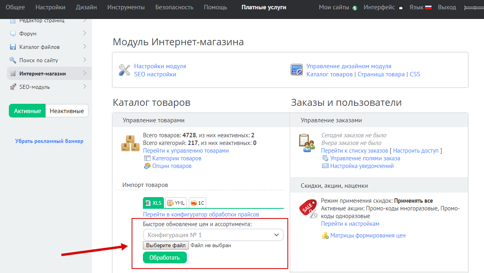Click the Выберите файл button
Viewport: 484px width, 273px height.
click(166, 245)
